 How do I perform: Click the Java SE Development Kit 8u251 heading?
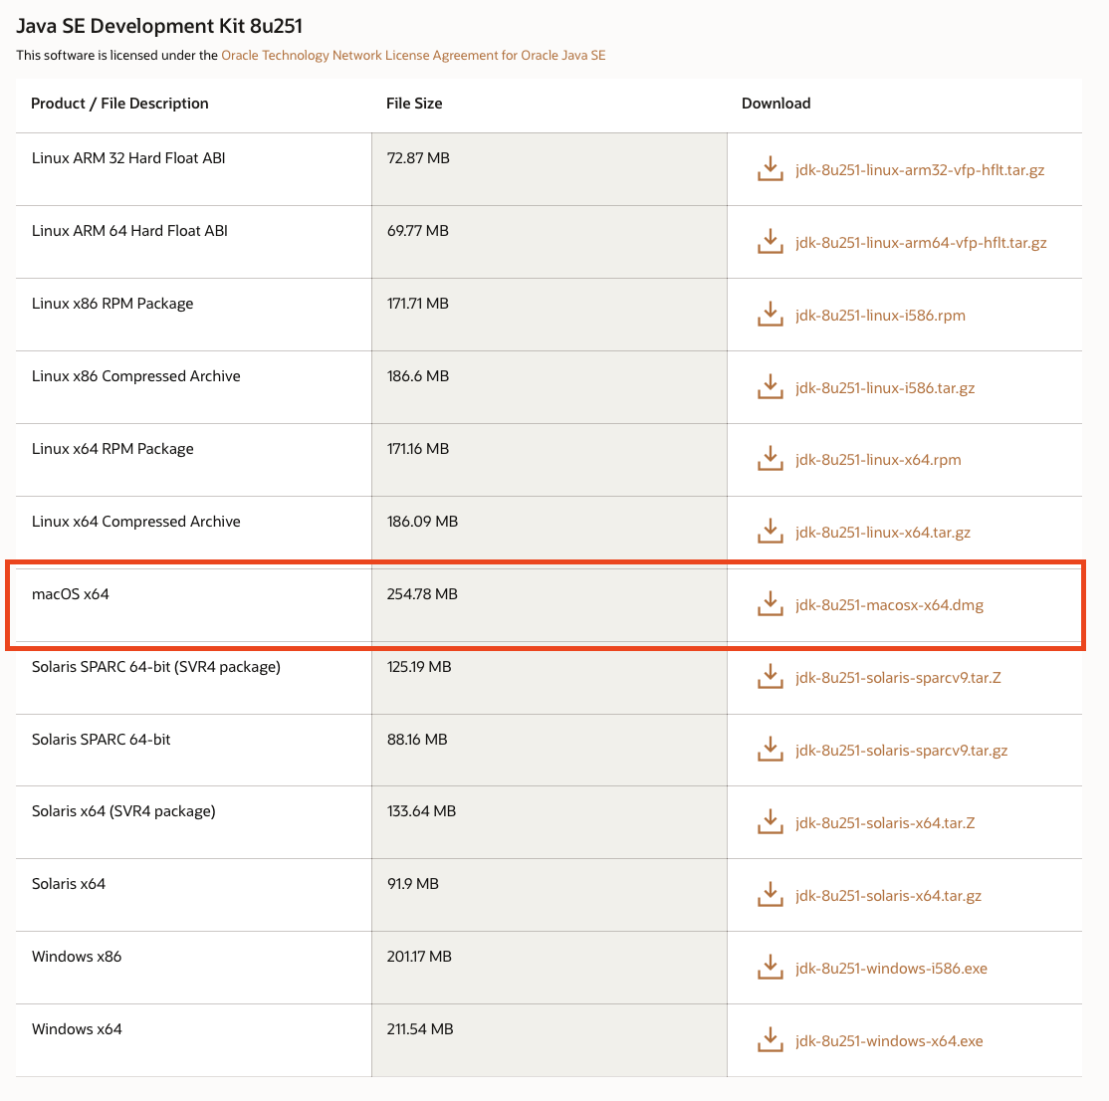(x=159, y=26)
